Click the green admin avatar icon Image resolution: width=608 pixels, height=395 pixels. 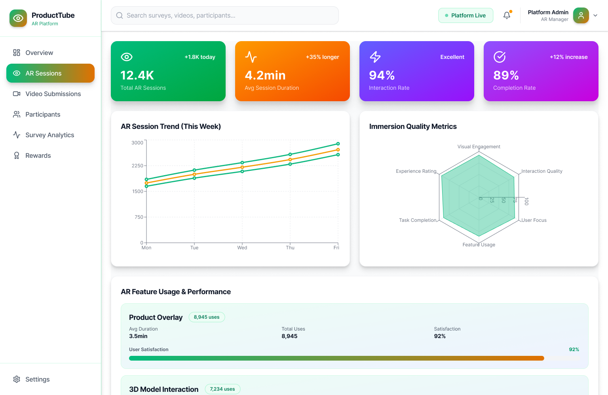tap(581, 15)
